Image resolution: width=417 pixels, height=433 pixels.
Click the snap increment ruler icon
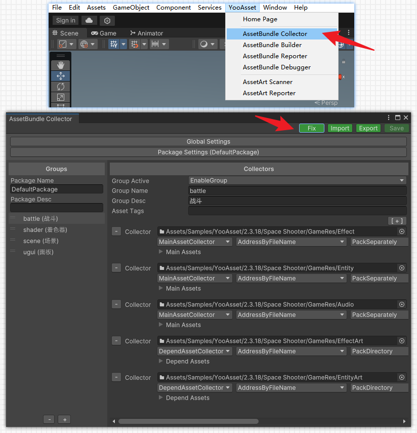point(155,44)
